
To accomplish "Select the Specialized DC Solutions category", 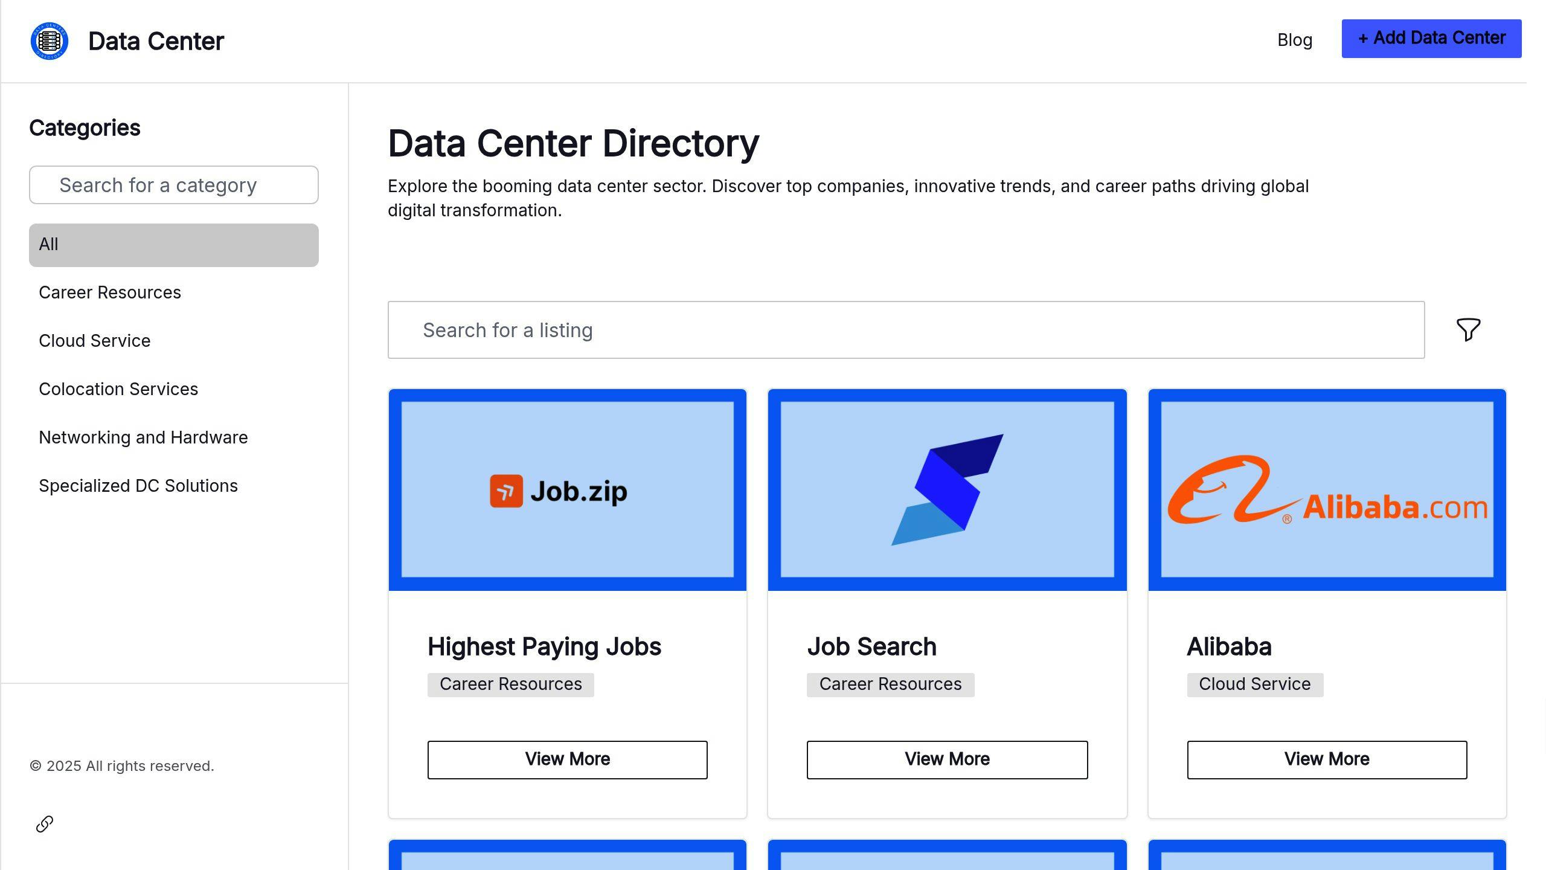I will point(138,485).
